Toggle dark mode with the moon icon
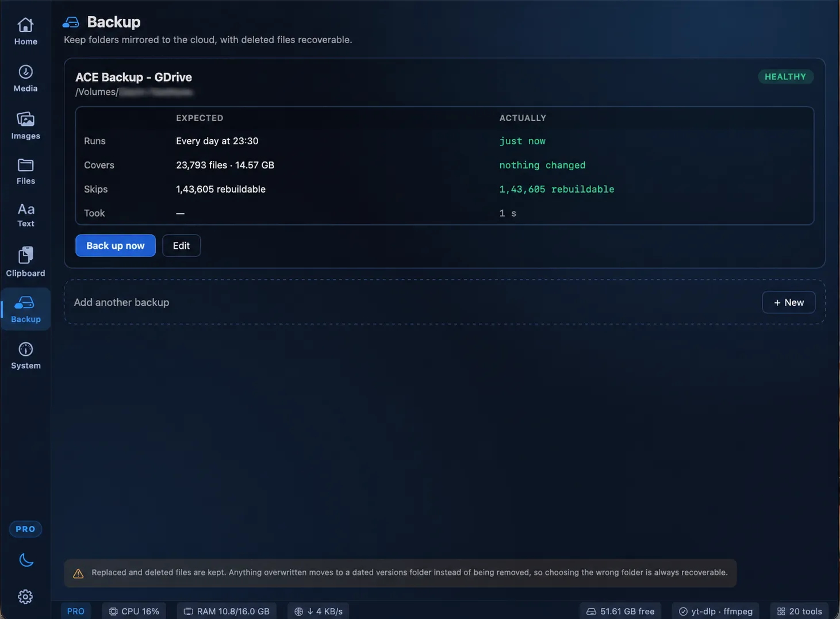Image resolution: width=840 pixels, height=619 pixels. (x=25, y=560)
